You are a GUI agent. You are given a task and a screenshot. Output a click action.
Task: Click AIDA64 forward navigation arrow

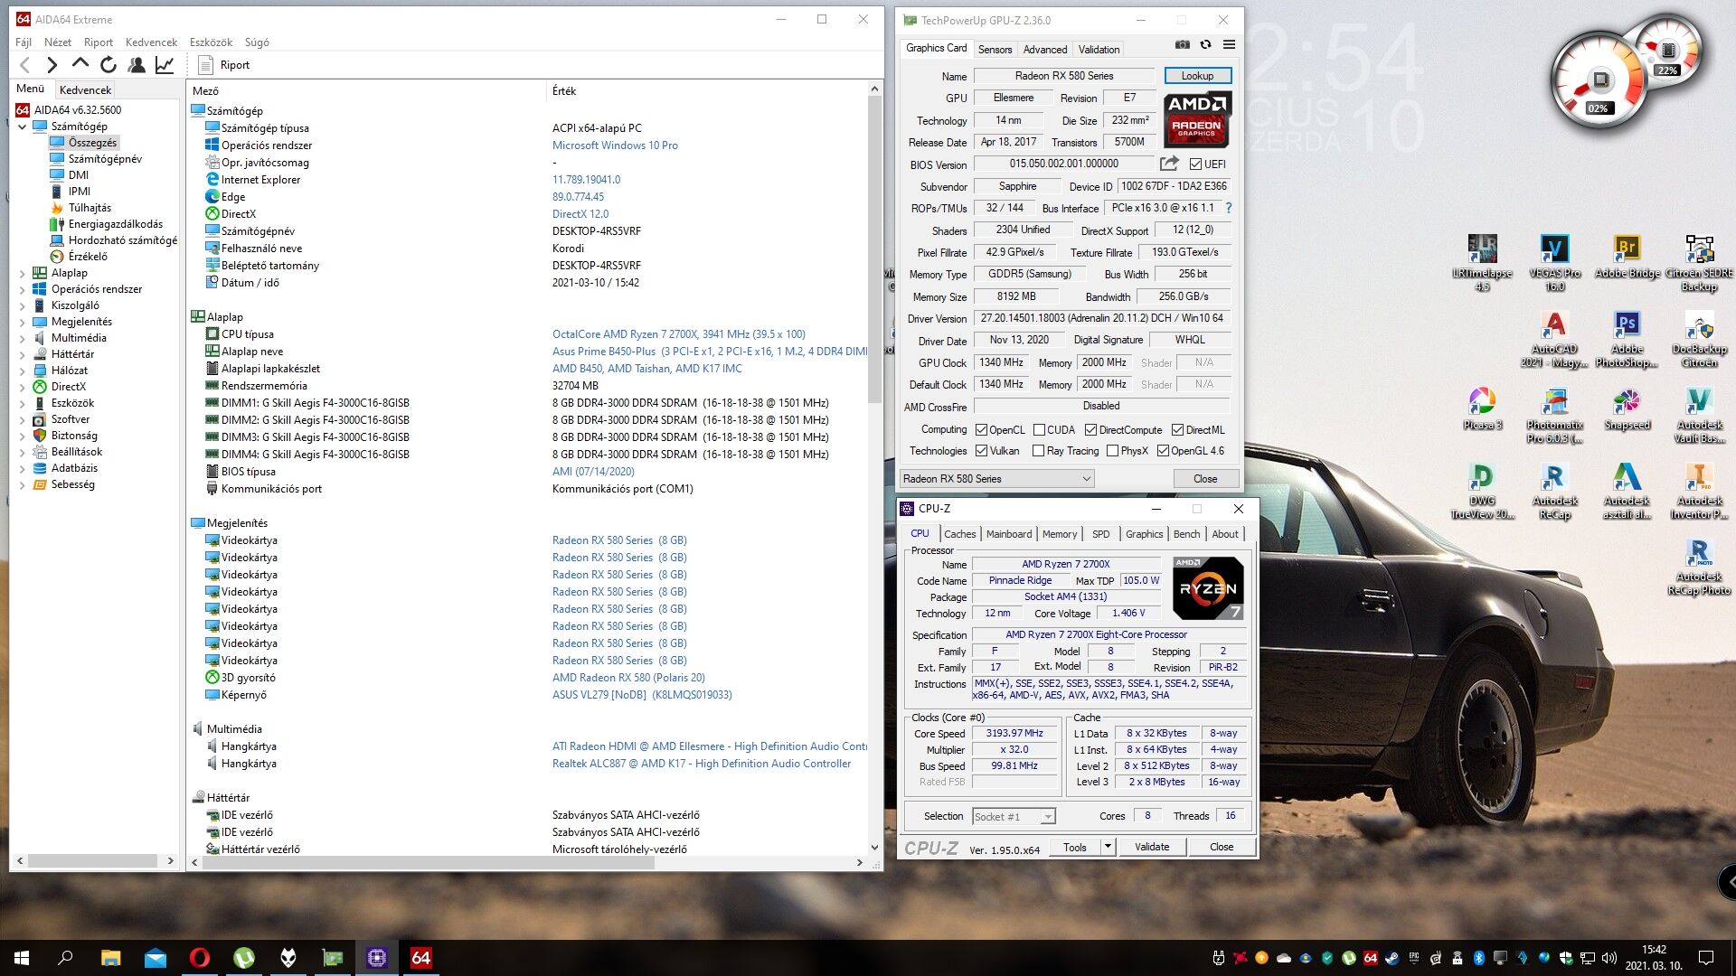point(52,65)
